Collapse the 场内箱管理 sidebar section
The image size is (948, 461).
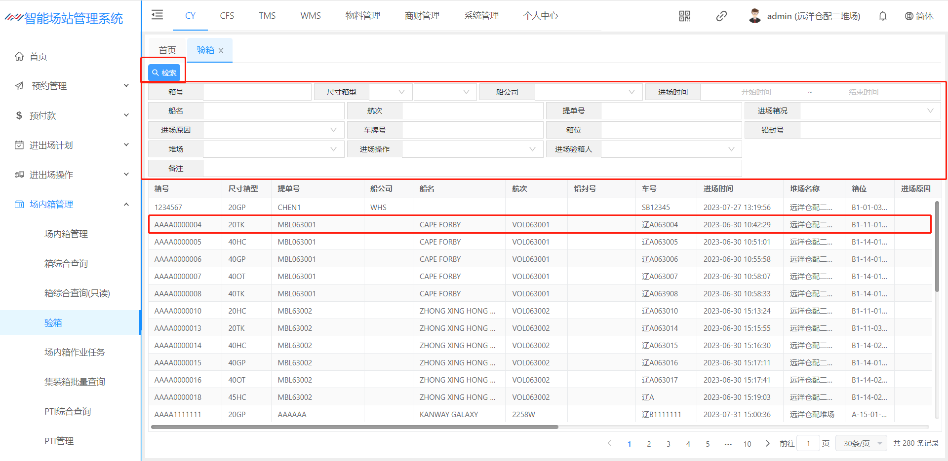click(126, 204)
